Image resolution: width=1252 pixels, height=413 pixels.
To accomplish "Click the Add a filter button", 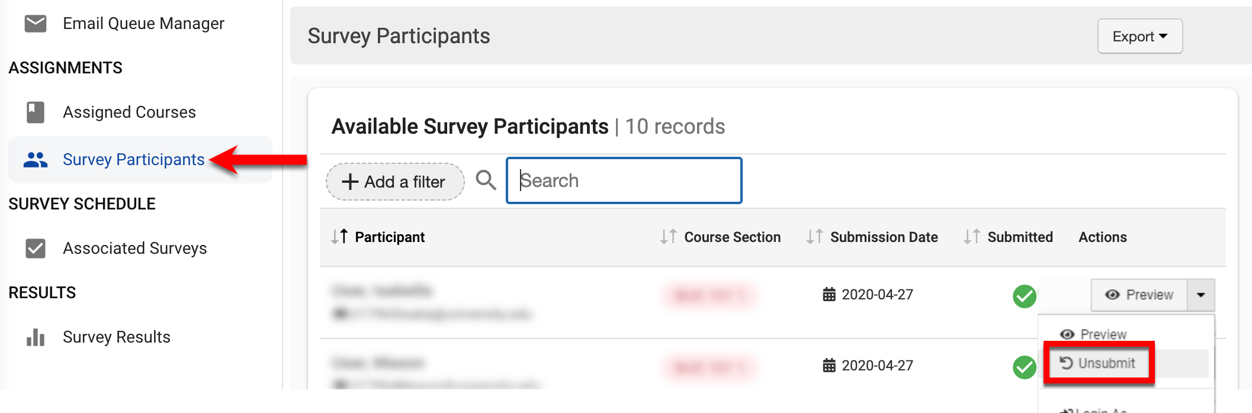I will [394, 182].
